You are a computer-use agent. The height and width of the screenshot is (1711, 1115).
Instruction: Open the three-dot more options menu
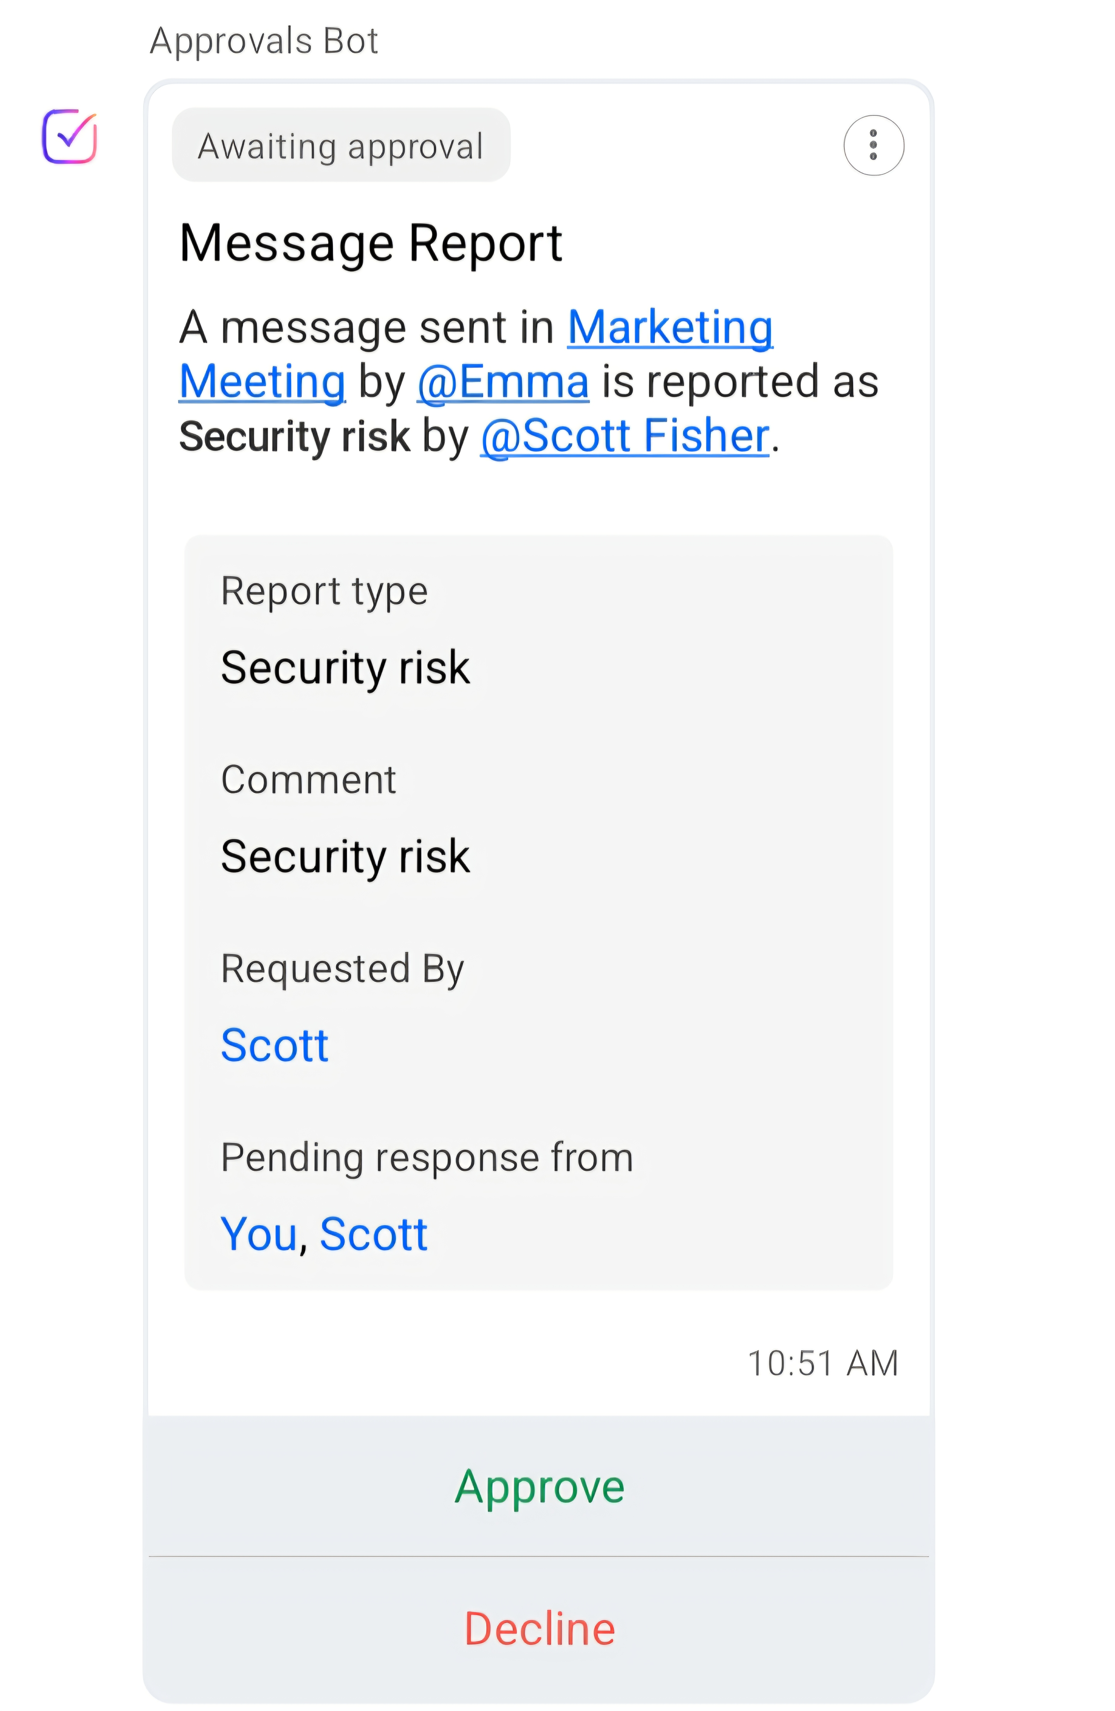873,145
